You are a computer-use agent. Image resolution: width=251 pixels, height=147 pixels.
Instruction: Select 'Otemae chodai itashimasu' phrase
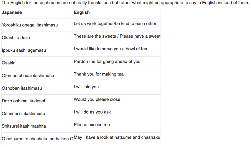coord(28,76)
